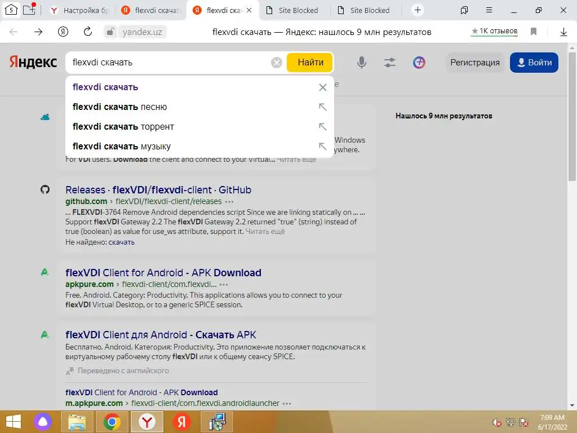The width and height of the screenshot is (577, 433).
Task: Click the yellow Найти button
Action: (x=310, y=63)
